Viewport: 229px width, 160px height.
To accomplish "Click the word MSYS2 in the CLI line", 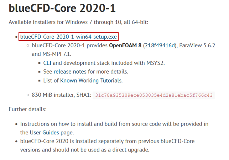I will [155, 63].
